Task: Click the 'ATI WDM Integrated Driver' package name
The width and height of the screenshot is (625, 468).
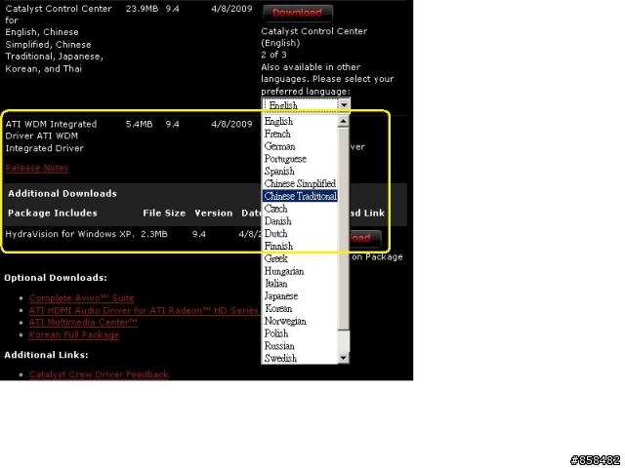Action: (51, 136)
